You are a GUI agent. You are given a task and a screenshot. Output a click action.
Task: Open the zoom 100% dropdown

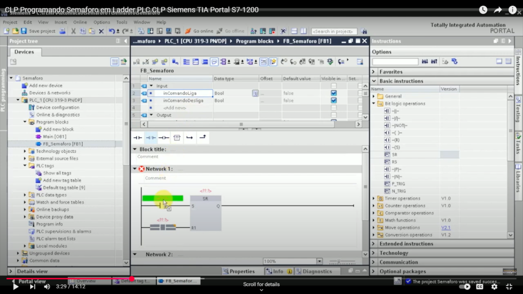click(x=319, y=261)
